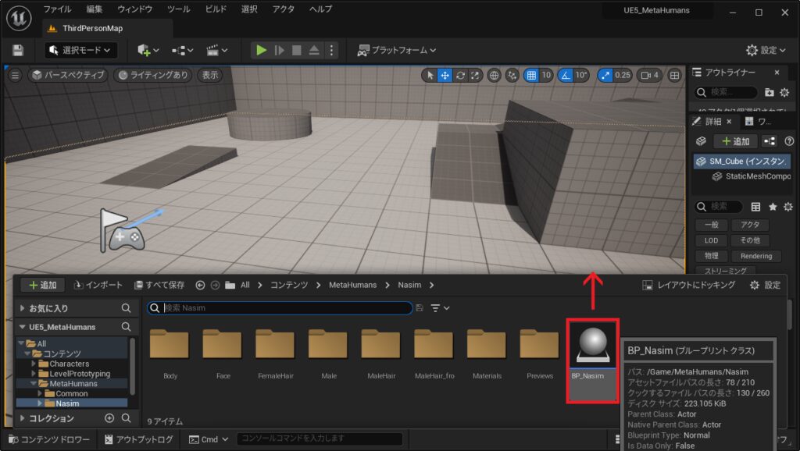Select the viewport select-objects arrow tool
Screen dimensions: 800x451
tap(430, 76)
